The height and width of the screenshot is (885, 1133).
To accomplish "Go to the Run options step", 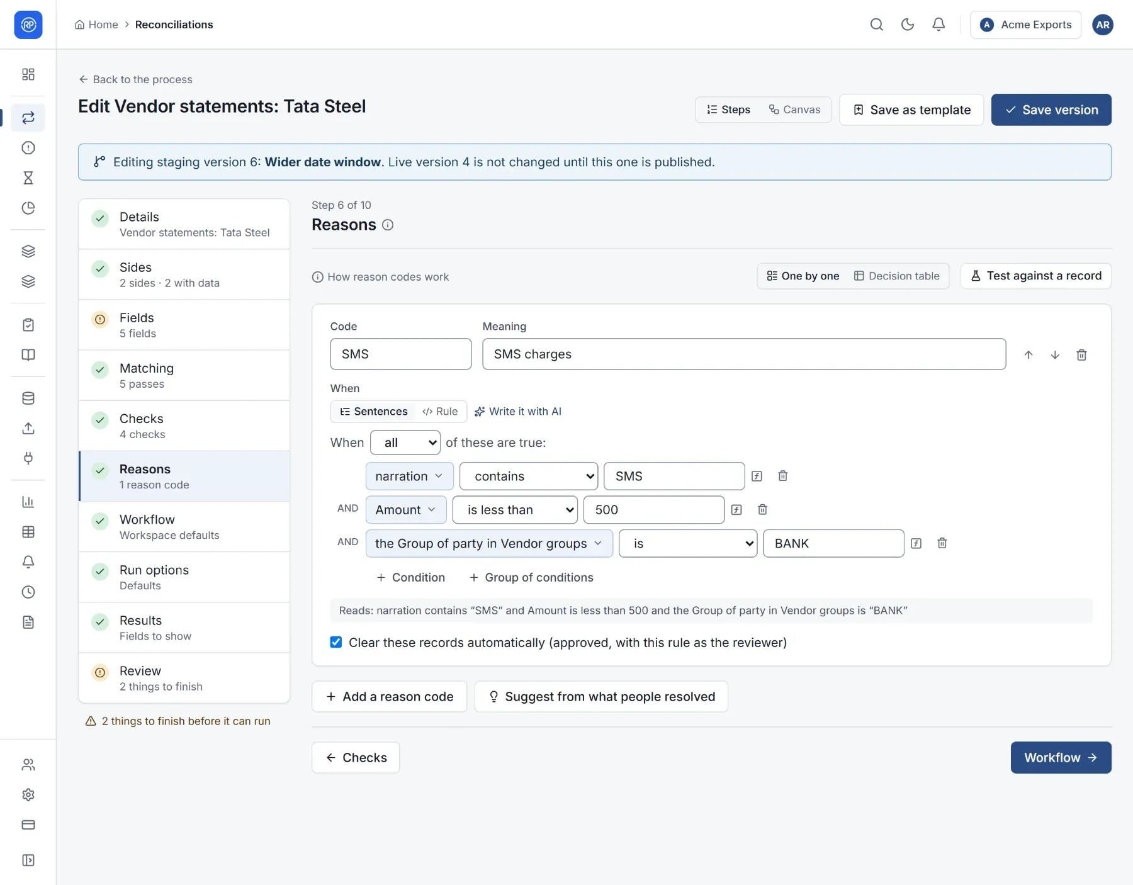I will pyautogui.click(x=184, y=577).
